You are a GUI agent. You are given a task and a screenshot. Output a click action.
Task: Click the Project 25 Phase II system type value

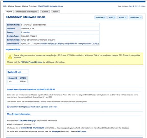click(x=29, y=36)
